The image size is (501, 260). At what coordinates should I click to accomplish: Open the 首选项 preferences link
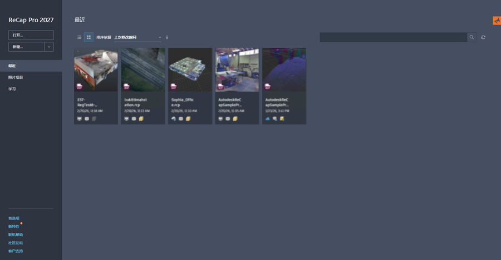[14, 218]
